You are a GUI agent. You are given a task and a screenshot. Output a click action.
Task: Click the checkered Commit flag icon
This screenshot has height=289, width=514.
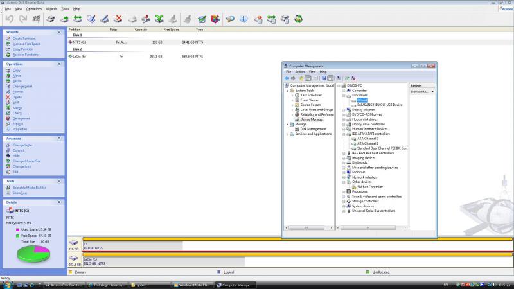point(36,19)
